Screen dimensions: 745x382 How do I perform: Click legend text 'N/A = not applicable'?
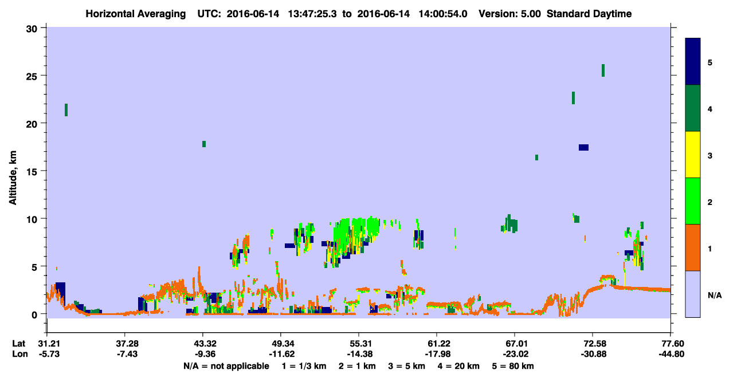coord(226,366)
